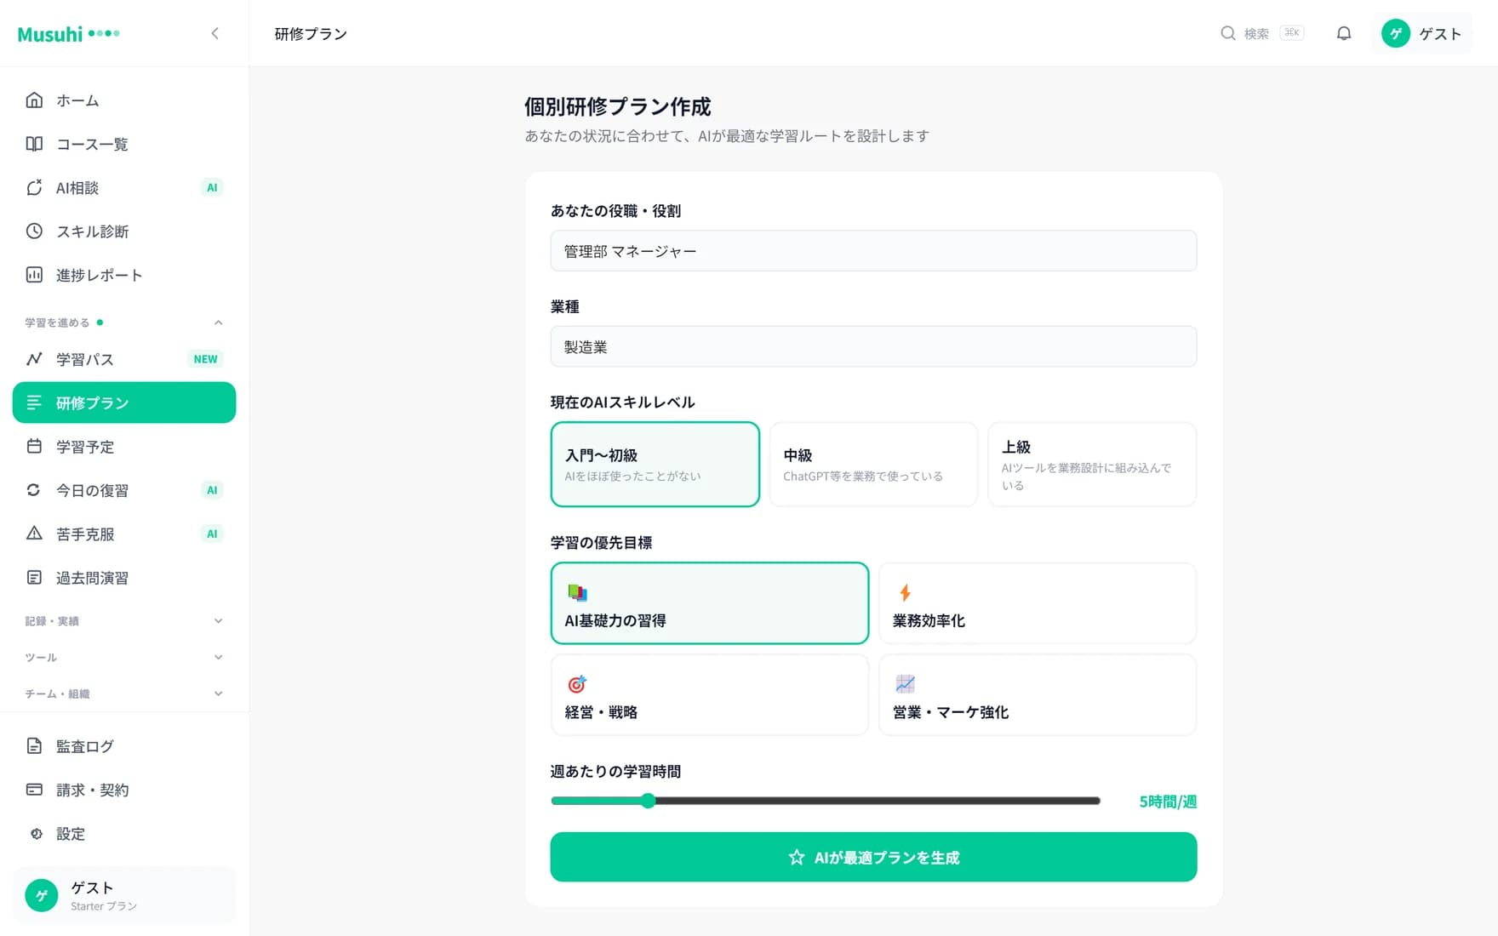Click the star icon on the generate button
The image size is (1498, 936).
[x=797, y=857]
